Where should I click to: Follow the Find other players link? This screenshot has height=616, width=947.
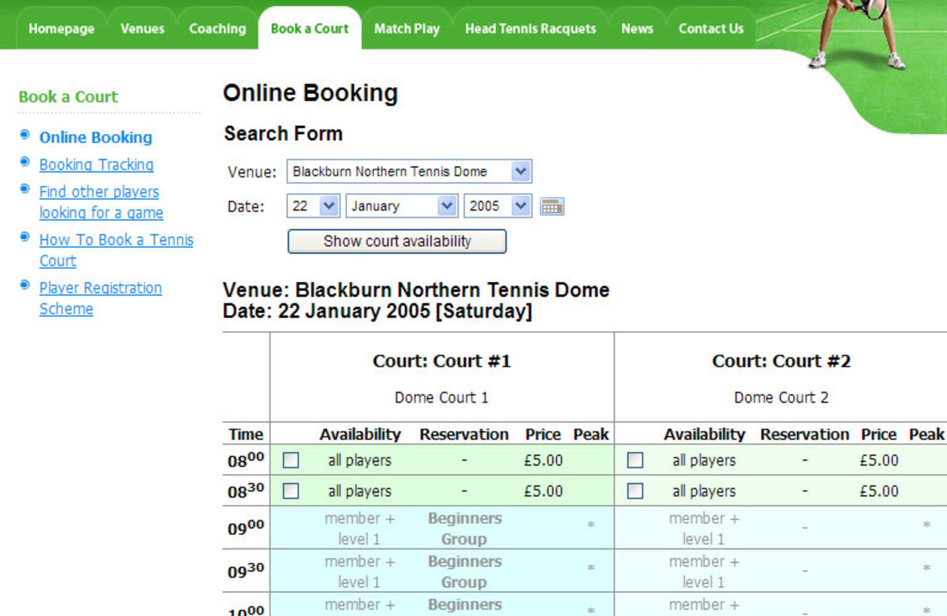click(99, 192)
